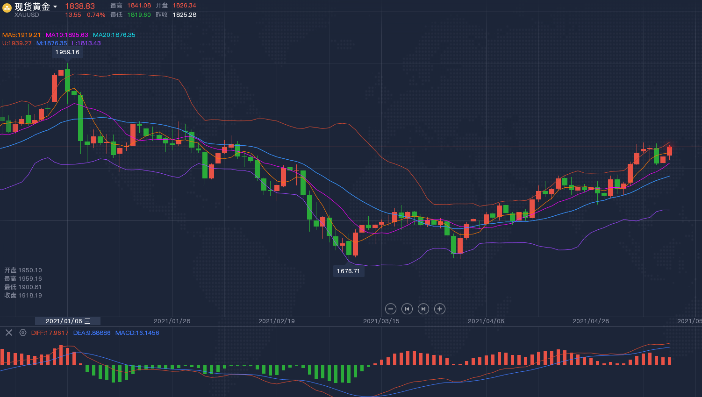
Task: Click the current price 1838.83
Action: [x=80, y=6]
